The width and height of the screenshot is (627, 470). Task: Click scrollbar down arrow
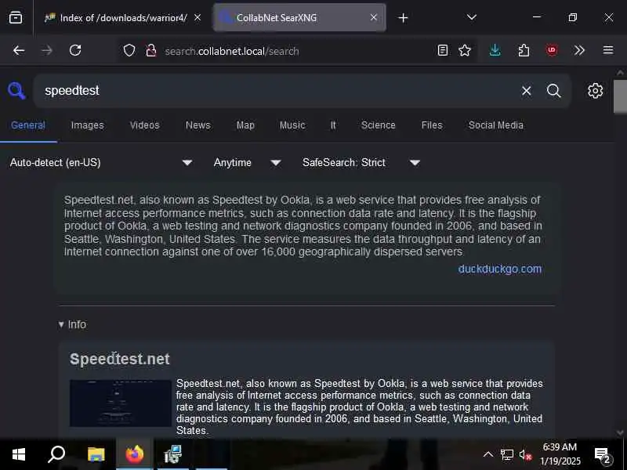(620, 432)
